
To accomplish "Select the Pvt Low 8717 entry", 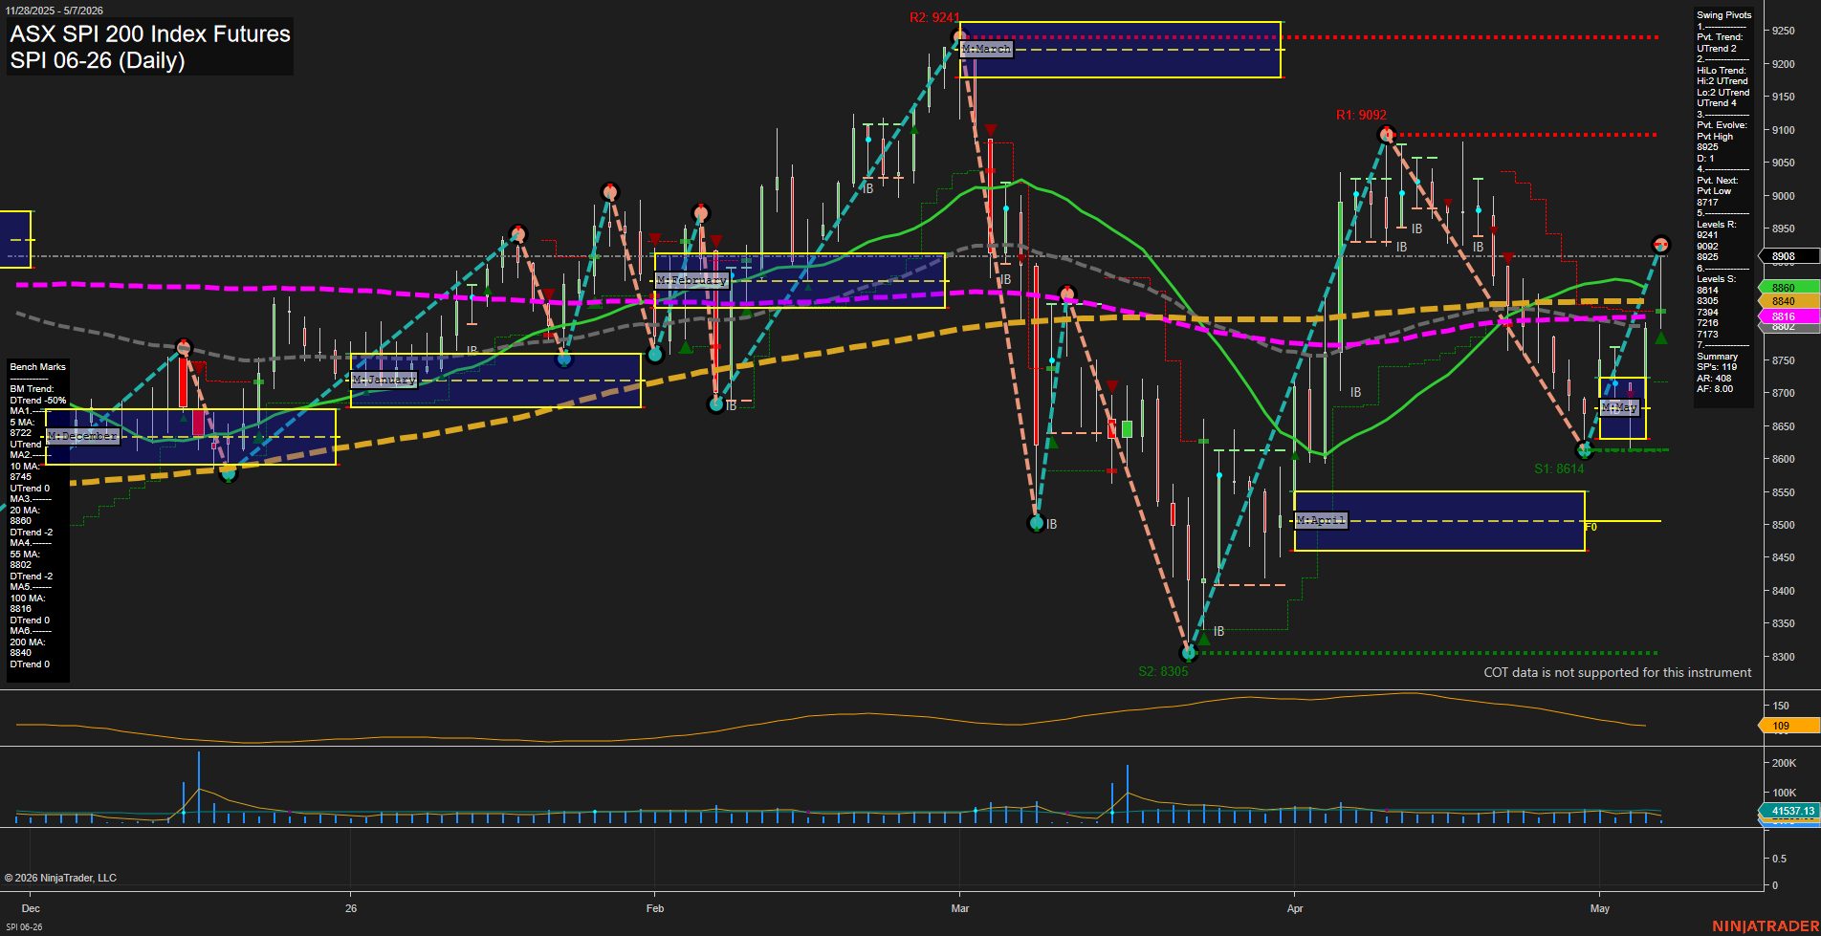I will 1715,196.
